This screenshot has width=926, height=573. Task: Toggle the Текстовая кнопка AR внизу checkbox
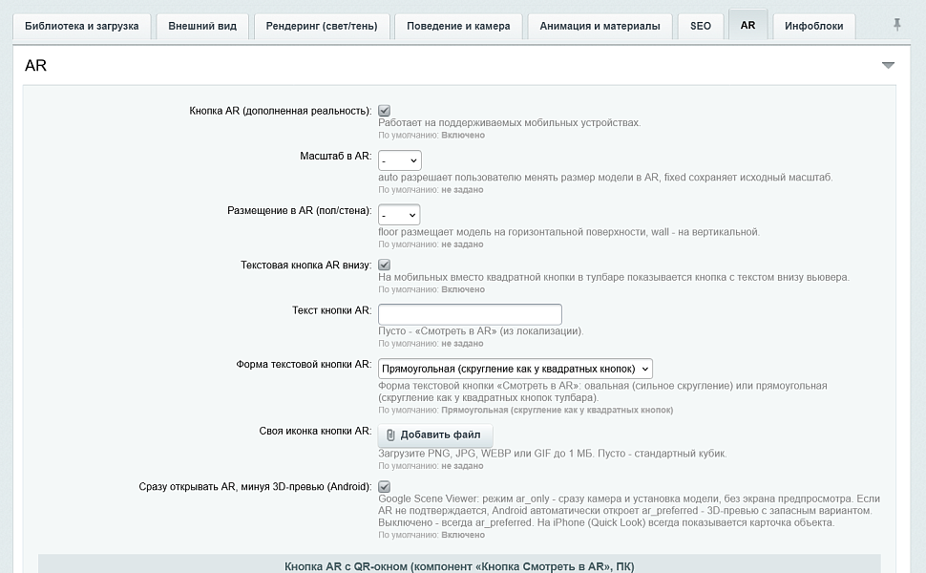[x=384, y=265]
